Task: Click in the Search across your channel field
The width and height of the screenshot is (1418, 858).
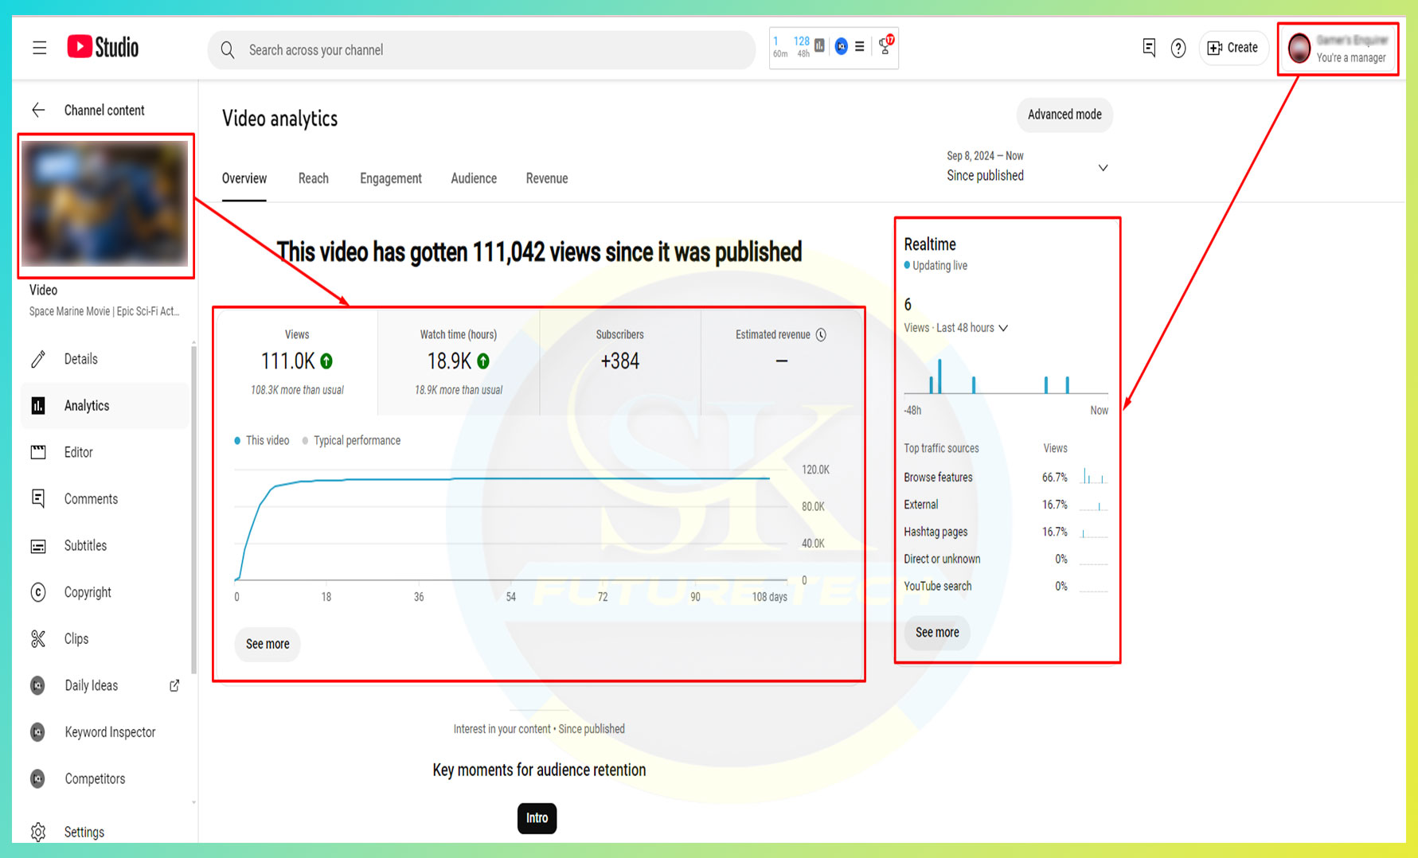Action: tap(481, 50)
